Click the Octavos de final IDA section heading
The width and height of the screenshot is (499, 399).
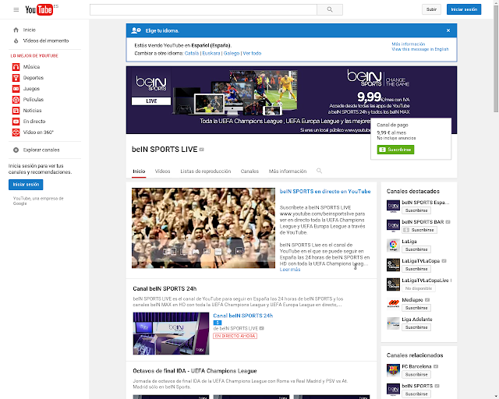(195, 371)
